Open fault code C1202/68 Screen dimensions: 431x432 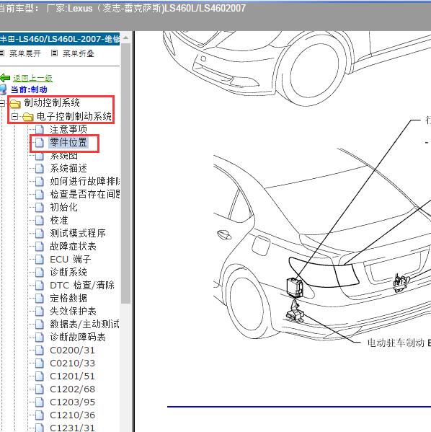(x=72, y=389)
